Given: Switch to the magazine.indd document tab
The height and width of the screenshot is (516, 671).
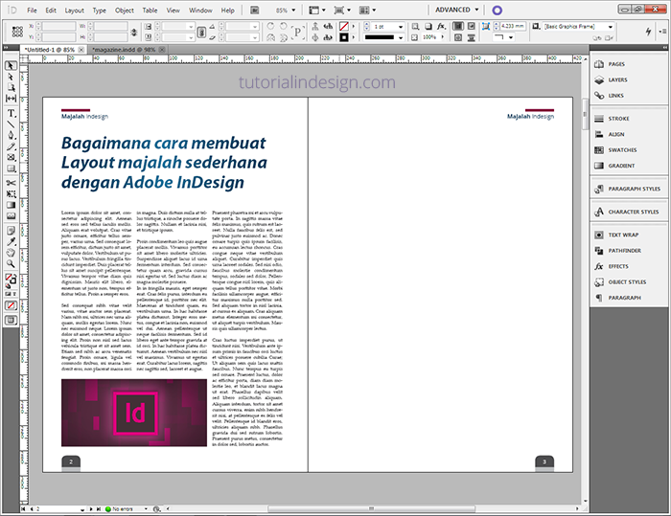Looking at the screenshot, I should (128, 50).
